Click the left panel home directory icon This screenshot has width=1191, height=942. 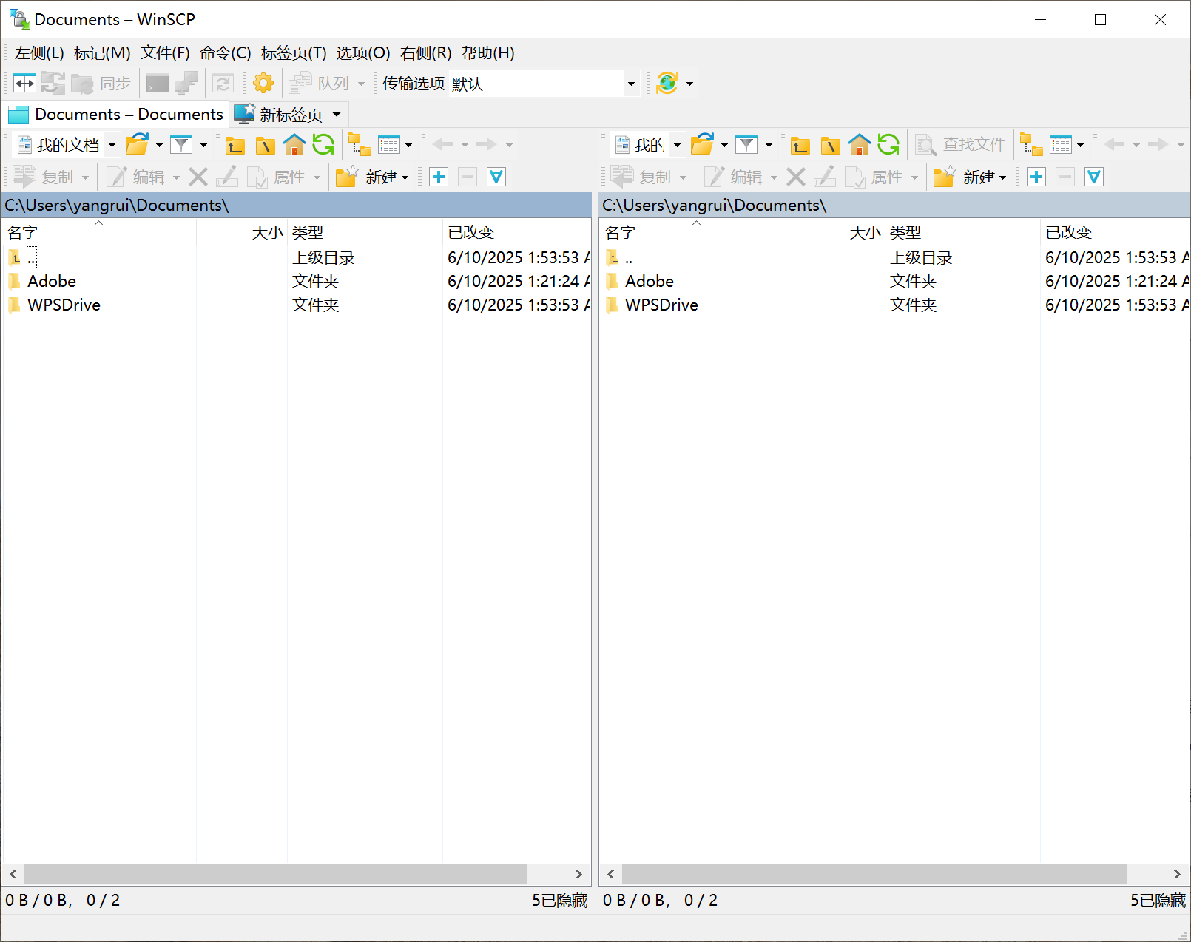point(294,145)
